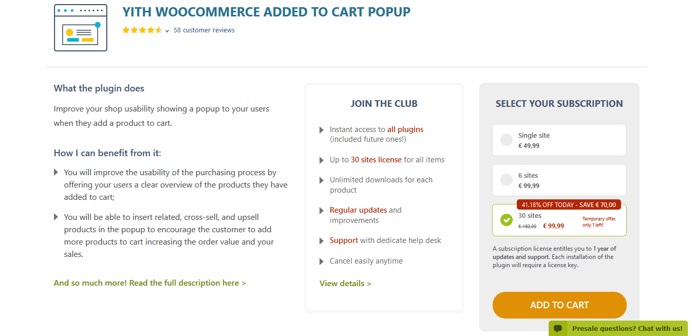Click the View details link
This screenshot has width=693, height=336.
[345, 284]
